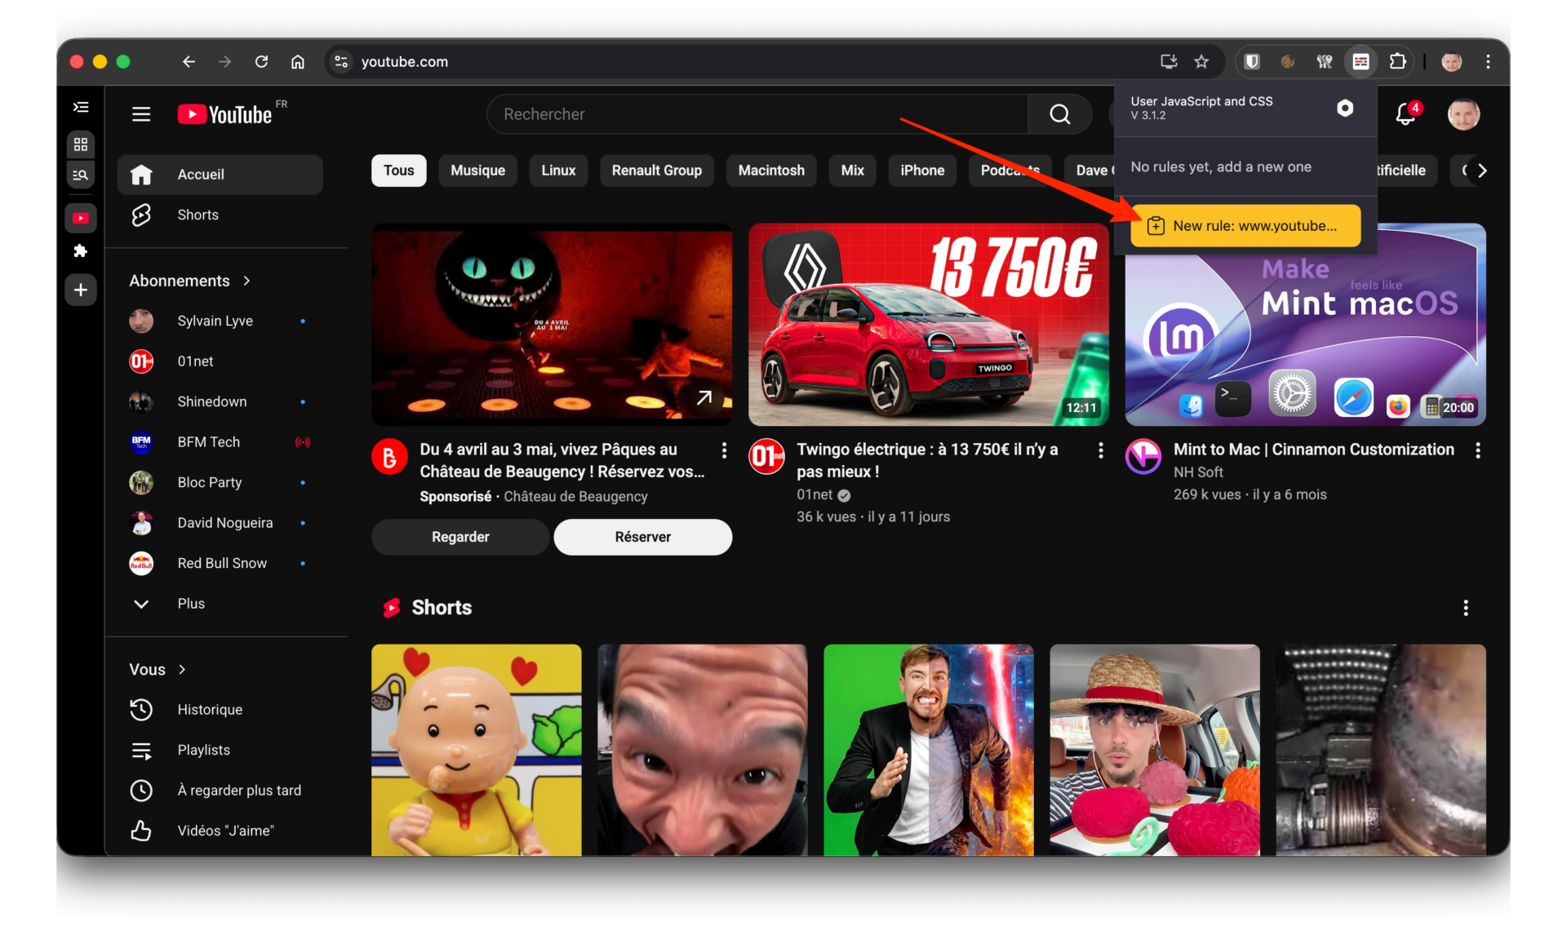1567x931 pixels.
Task: Open the BFM Tech subscription
Action: click(x=220, y=442)
